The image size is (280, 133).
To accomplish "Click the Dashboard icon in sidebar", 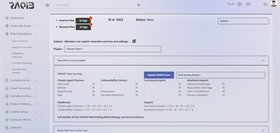I will 7,18.
